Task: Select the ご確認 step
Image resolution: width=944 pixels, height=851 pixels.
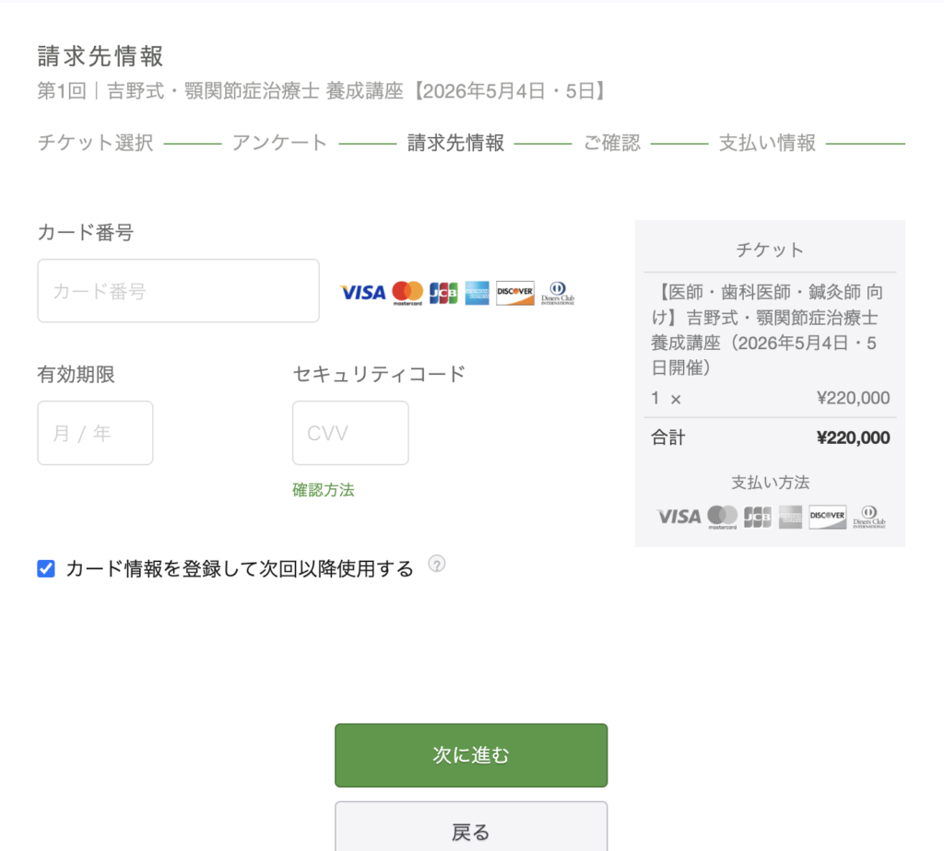Action: [611, 143]
